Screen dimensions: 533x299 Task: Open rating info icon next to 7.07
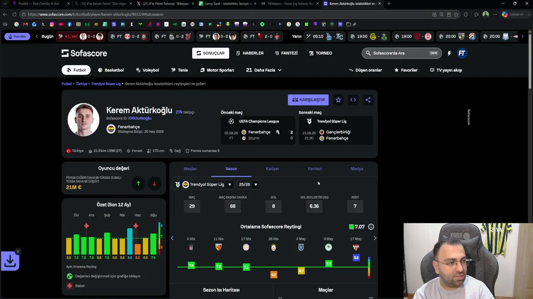point(371,227)
